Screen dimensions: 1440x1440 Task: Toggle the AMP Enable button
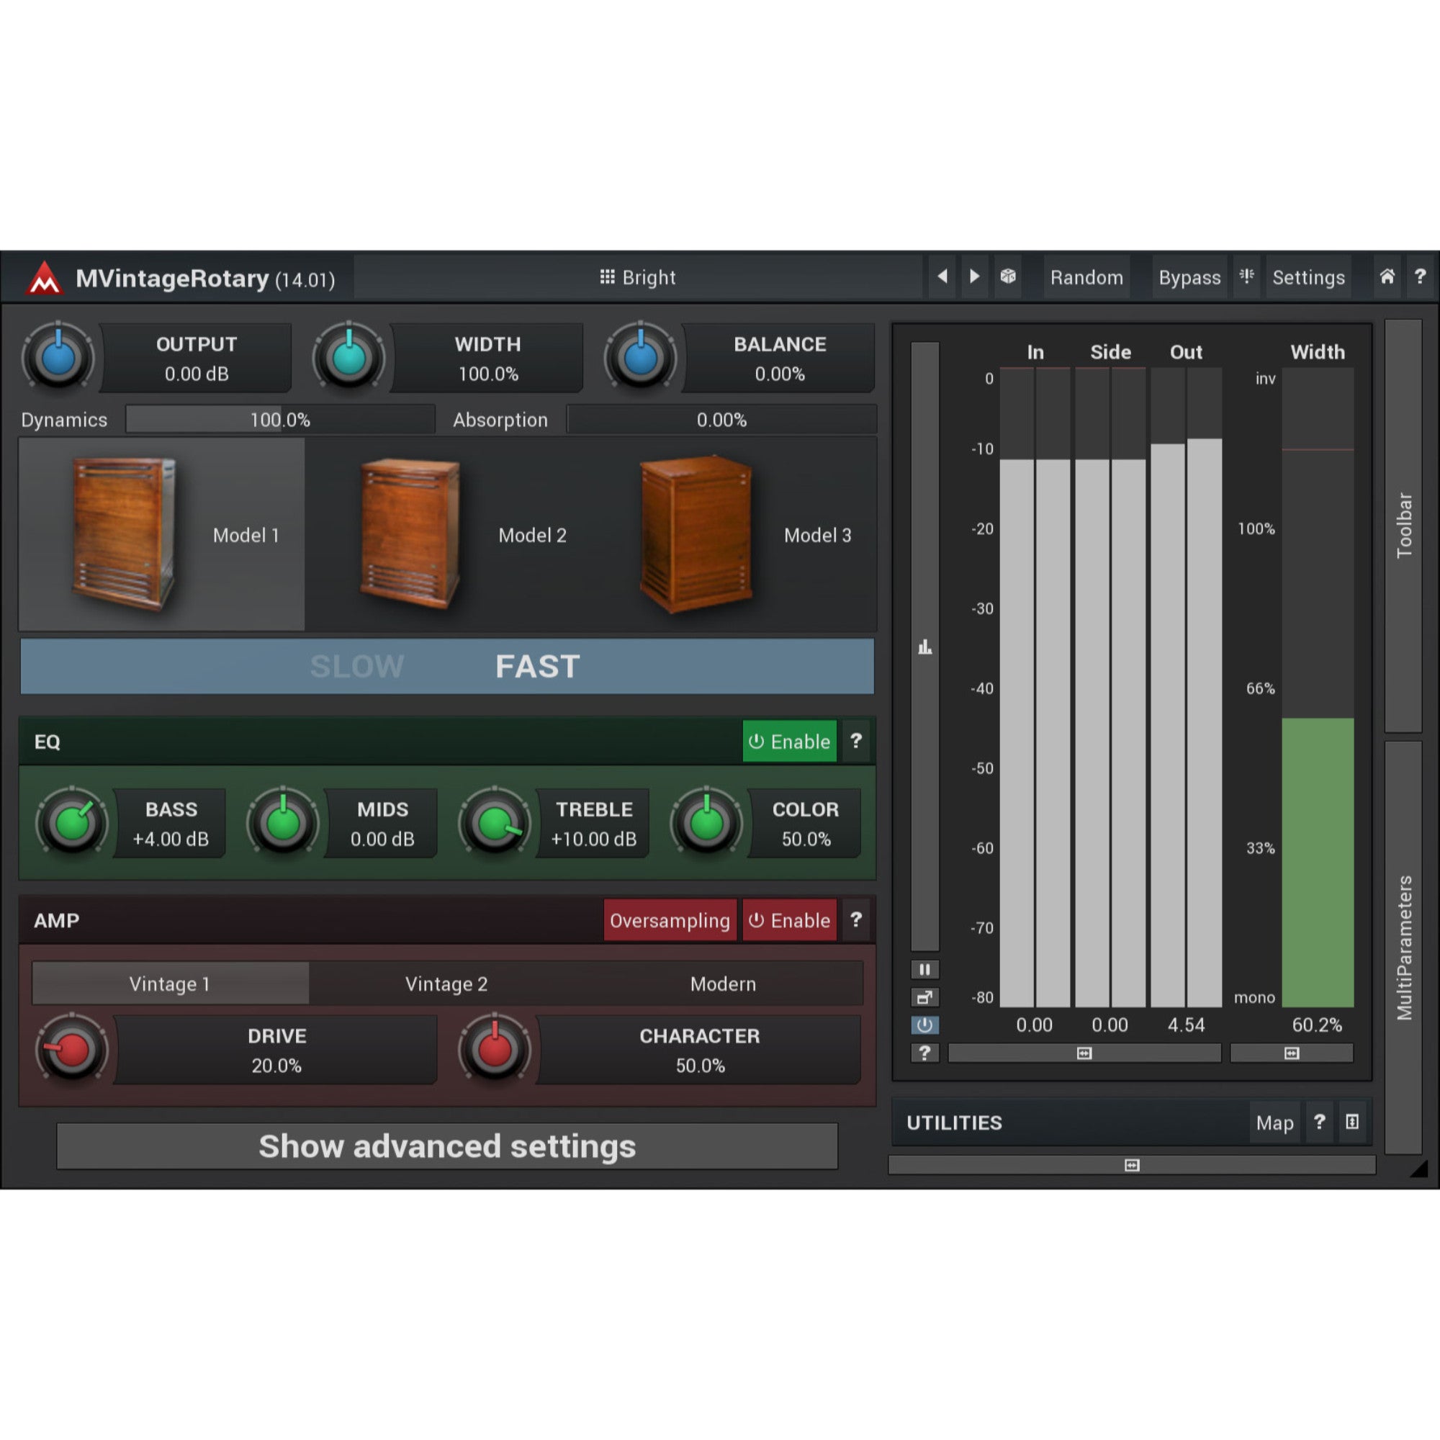coord(789,919)
